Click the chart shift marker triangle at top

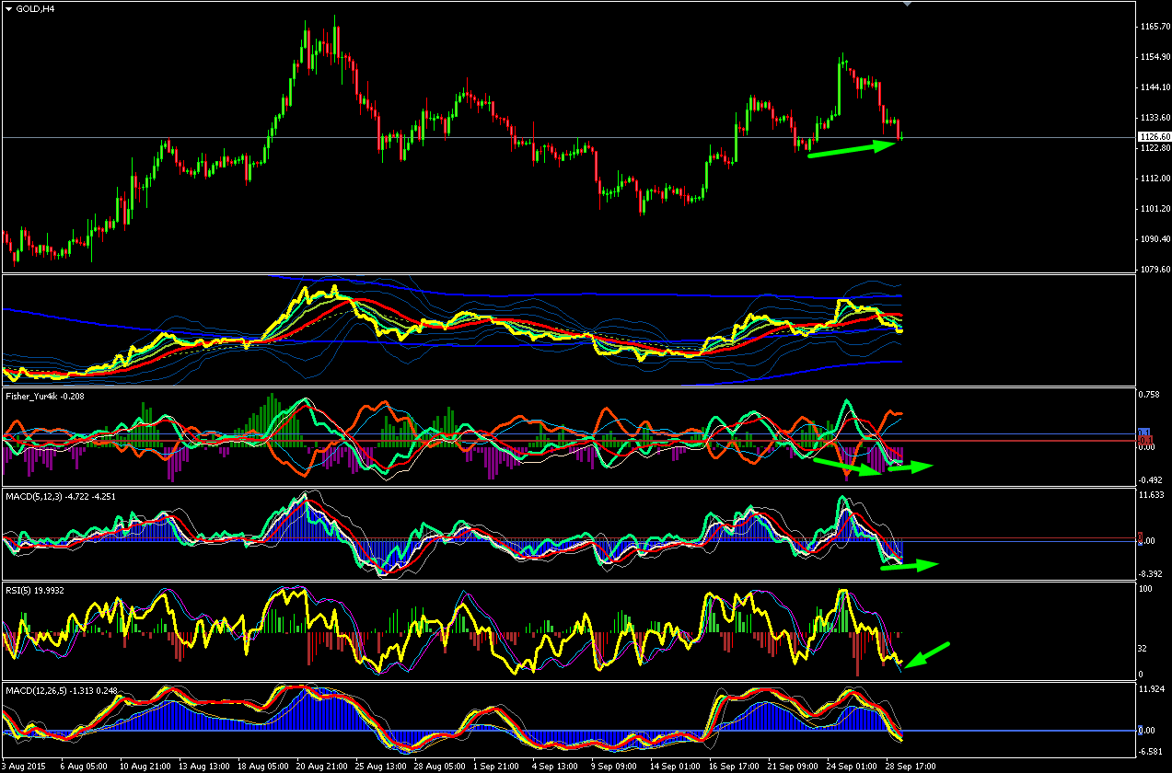tap(908, 4)
